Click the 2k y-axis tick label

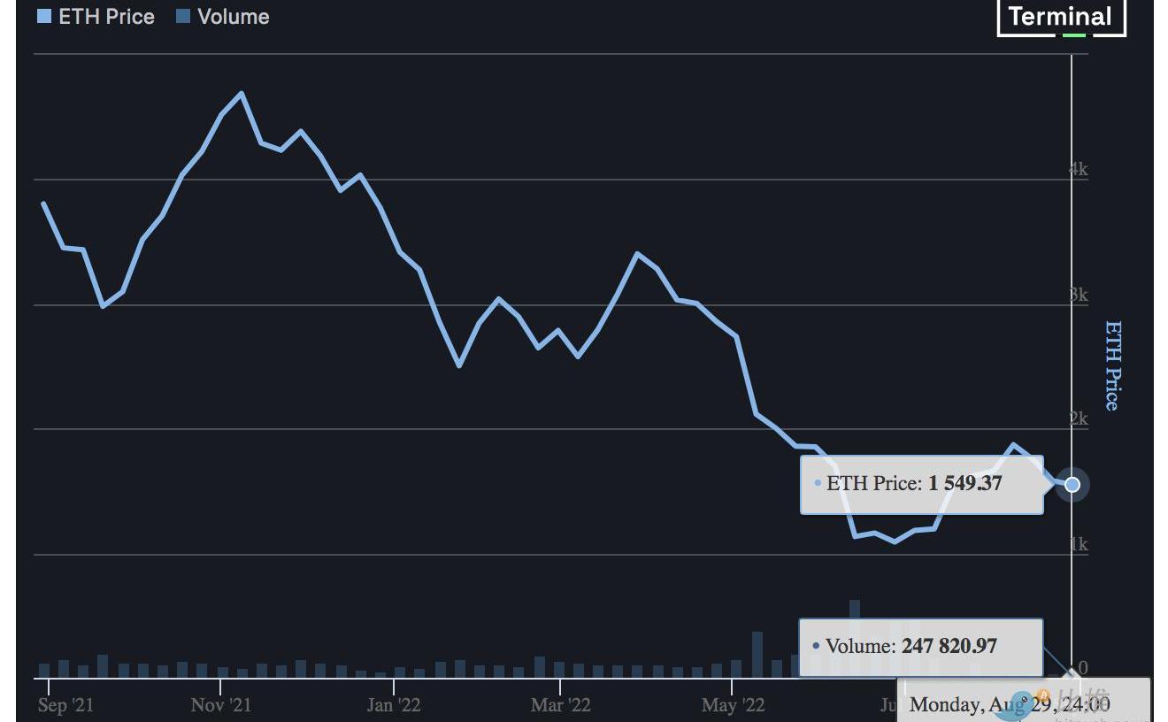pyautogui.click(x=1079, y=419)
